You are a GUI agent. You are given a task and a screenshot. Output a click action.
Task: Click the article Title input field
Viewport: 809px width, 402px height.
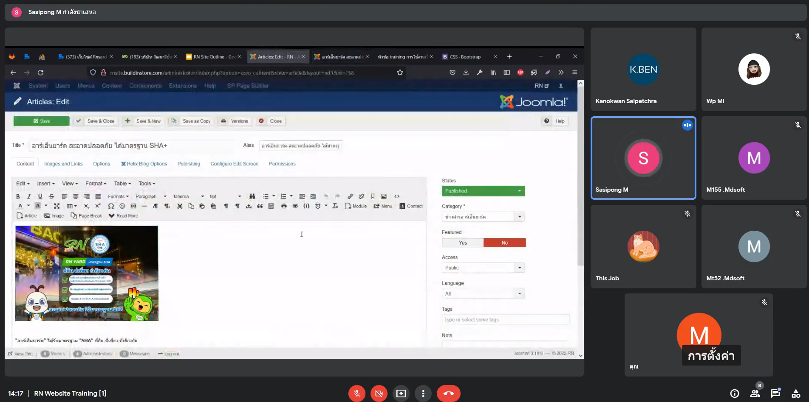[x=132, y=145]
